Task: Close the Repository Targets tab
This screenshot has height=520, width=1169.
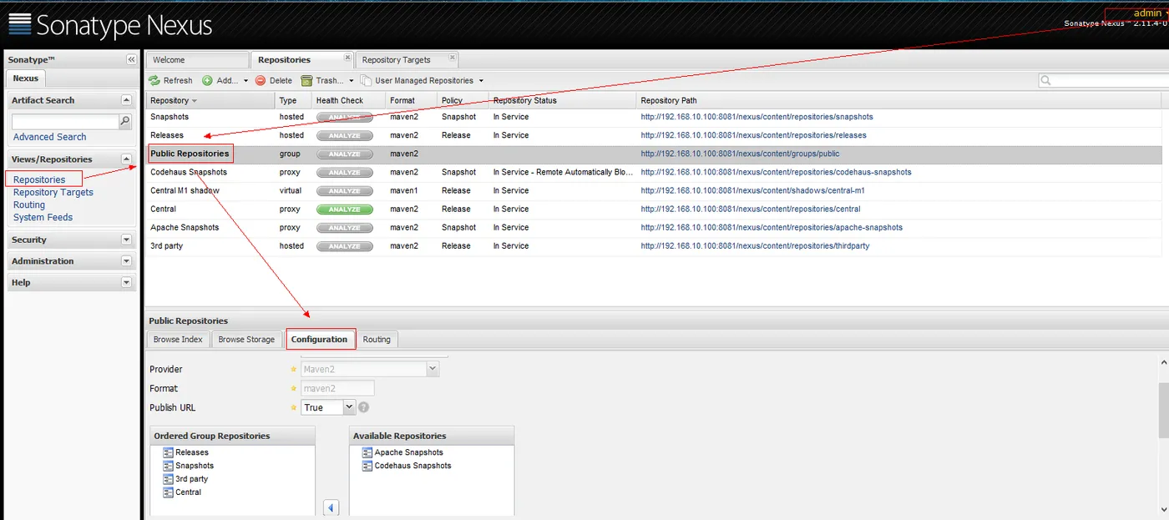Action: coord(452,58)
